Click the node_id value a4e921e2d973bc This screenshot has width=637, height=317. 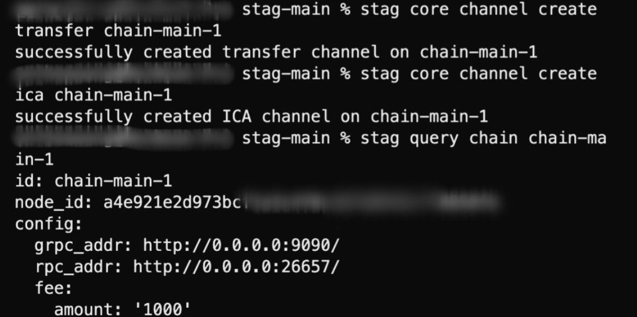[x=172, y=202]
